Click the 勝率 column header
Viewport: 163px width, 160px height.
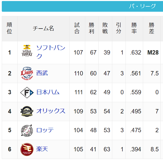click(134, 28)
